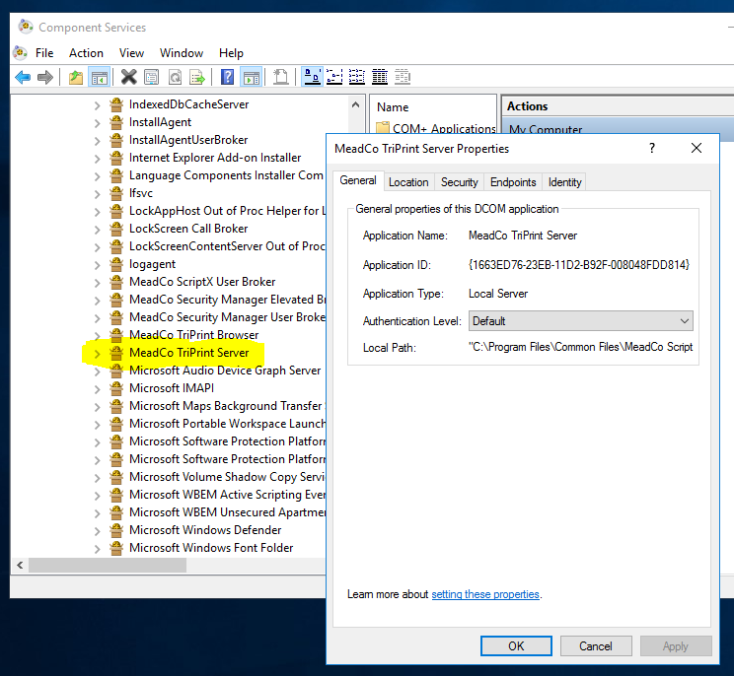Switch to Small Icons view
The width and height of the screenshot is (734, 676).
[334, 77]
